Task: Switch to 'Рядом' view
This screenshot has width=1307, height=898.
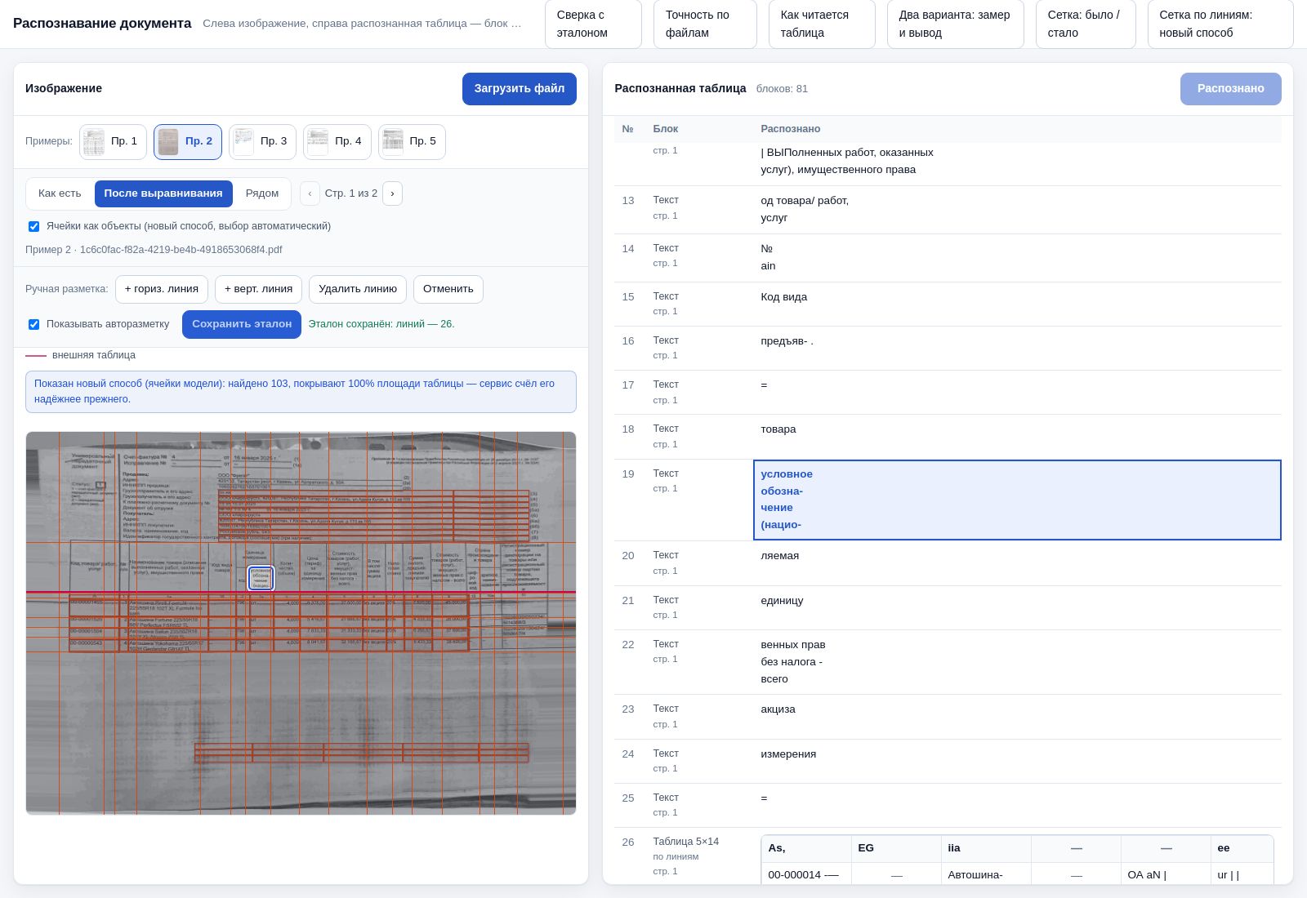Action: [x=261, y=193]
